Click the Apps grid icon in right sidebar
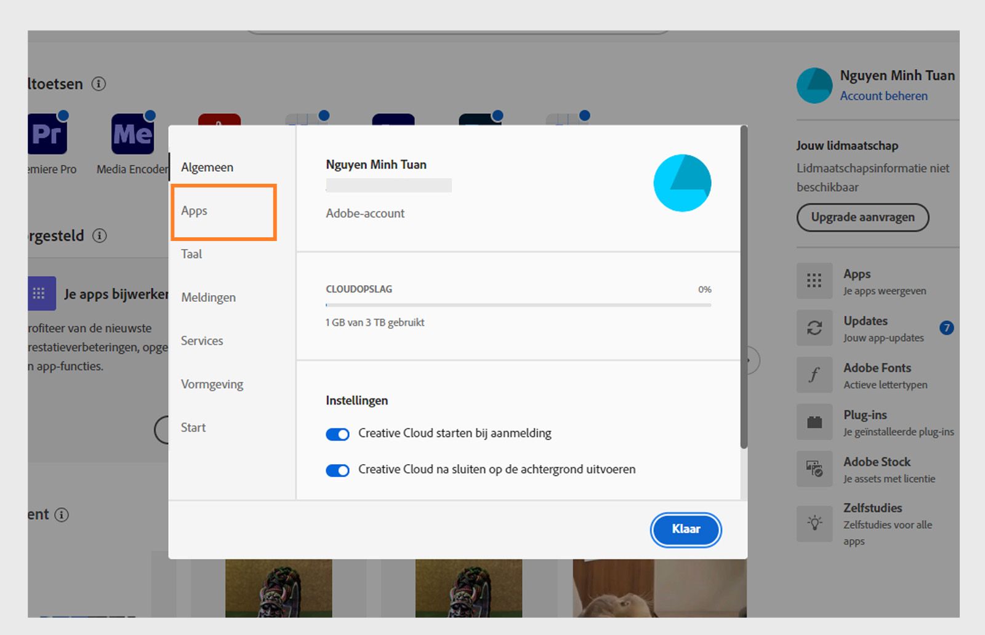Image resolution: width=985 pixels, height=635 pixels. tap(814, 281)
